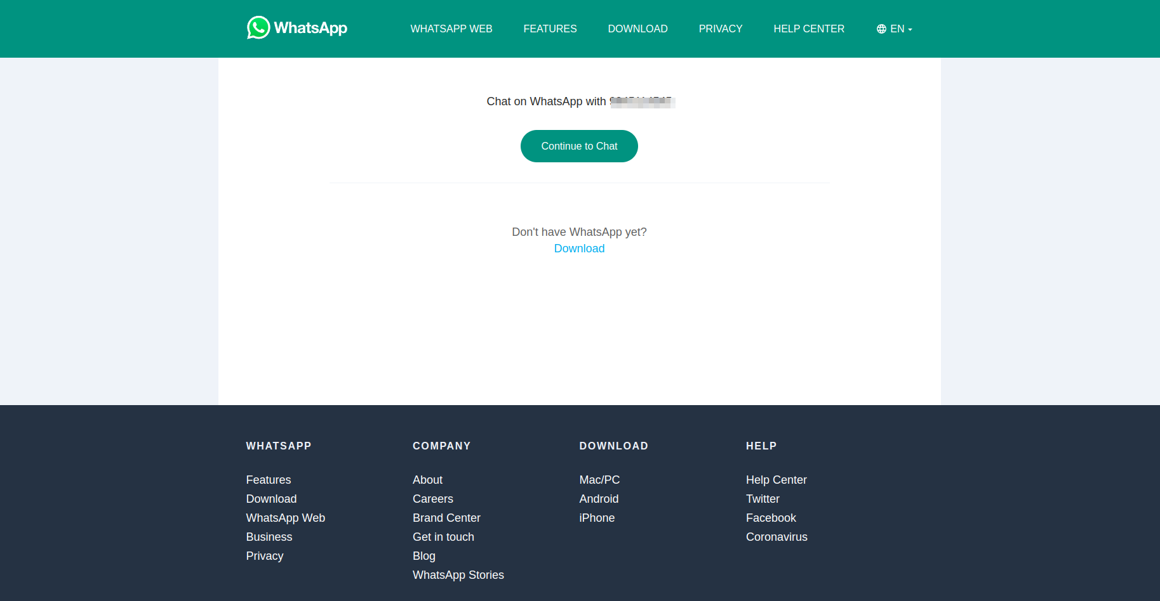Select the iPhone download link
Image resolution: width=1160 pixels, height=601 pixels.
pyautogui.click(x=597, y=518)
